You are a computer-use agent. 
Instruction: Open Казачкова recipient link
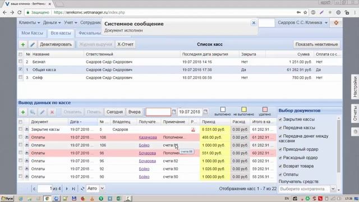(x=148, y=137)
